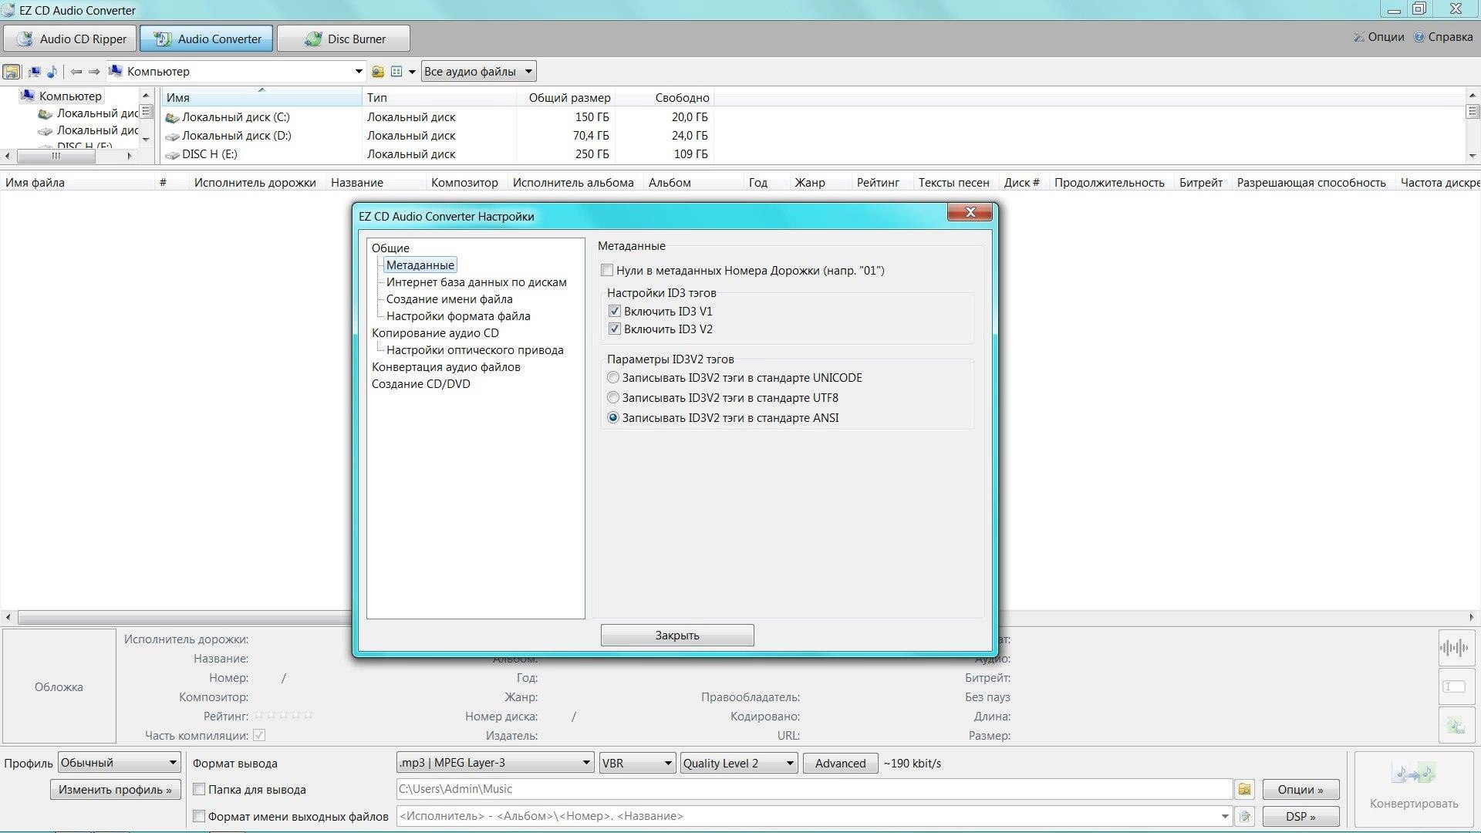Click the view mode grid icon
Image resolution: width=1481 pixels, height=833 pixels.
[x=396, y=72]
